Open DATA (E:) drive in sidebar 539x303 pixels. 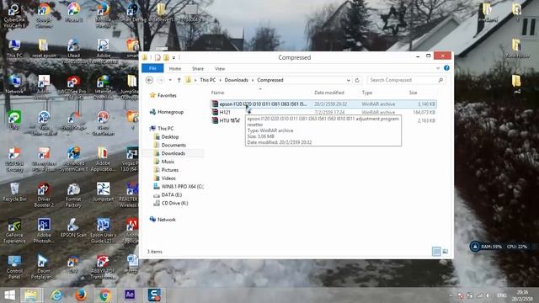(168, 194)
